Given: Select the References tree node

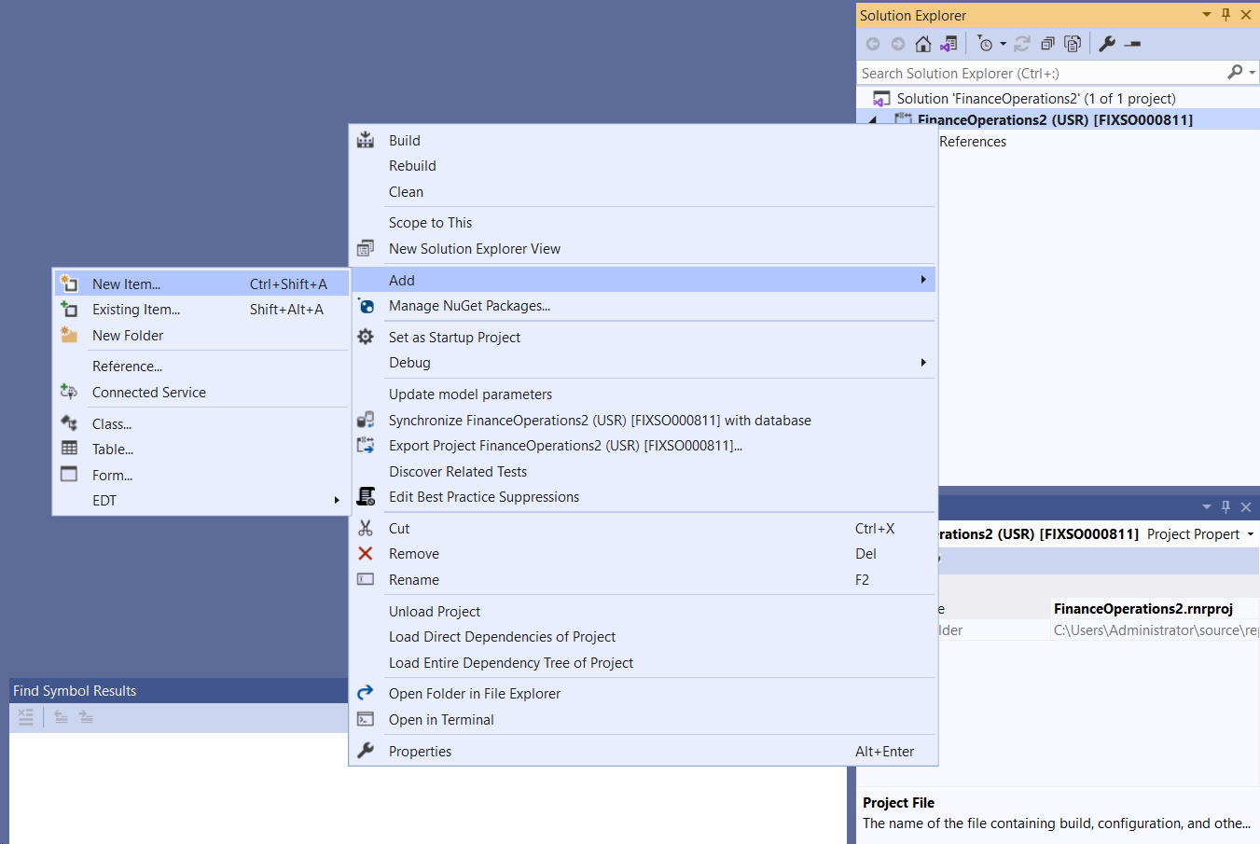Looking at the screenshot, I should [x=973, y=142].
